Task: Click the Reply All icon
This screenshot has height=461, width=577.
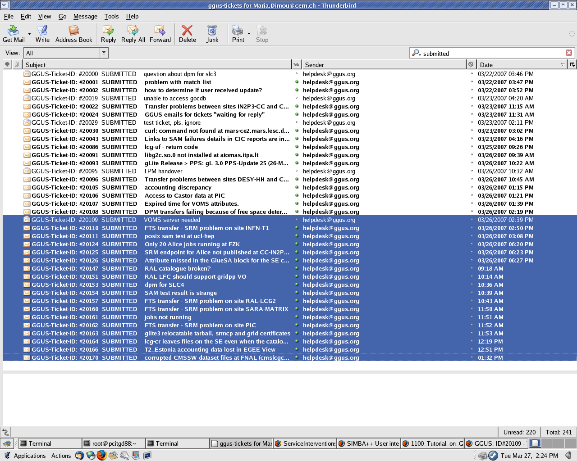Action: pyautogui.click(x=133, y=34)
